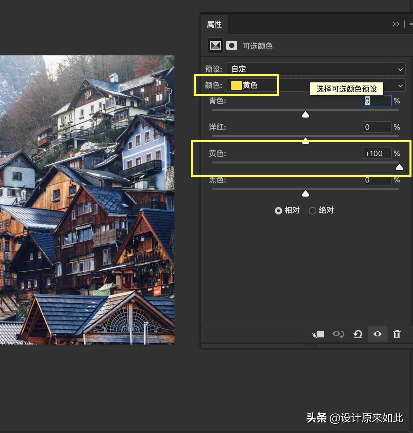Screen dimensions: 413x433
Task: Select the 相对 radio button
Action: click(278, 211)
